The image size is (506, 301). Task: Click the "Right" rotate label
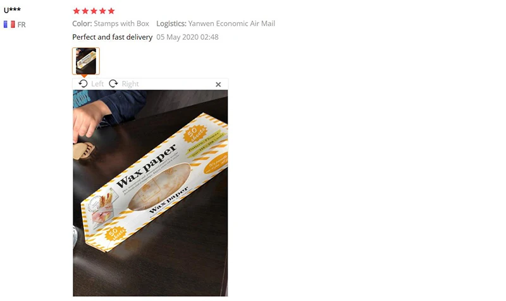coord(130,84)
